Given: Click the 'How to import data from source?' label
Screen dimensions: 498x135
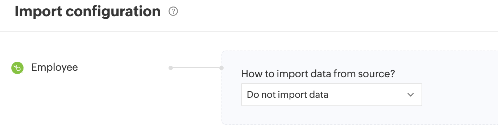Looking at the screenshot, I should (318, 74).
